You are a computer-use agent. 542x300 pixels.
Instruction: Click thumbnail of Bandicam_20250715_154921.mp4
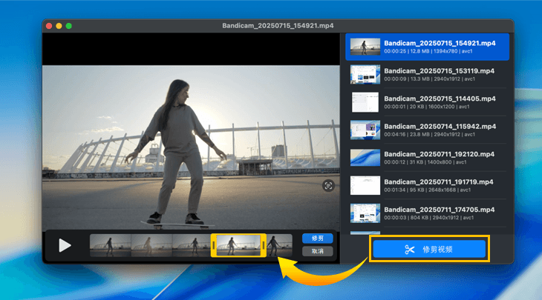point(365,47)
